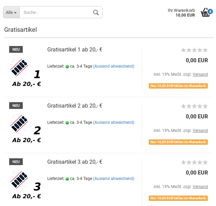Click star rating of Gratisartikel 2
Screen dimensions: 216x206
click(194, 106)
